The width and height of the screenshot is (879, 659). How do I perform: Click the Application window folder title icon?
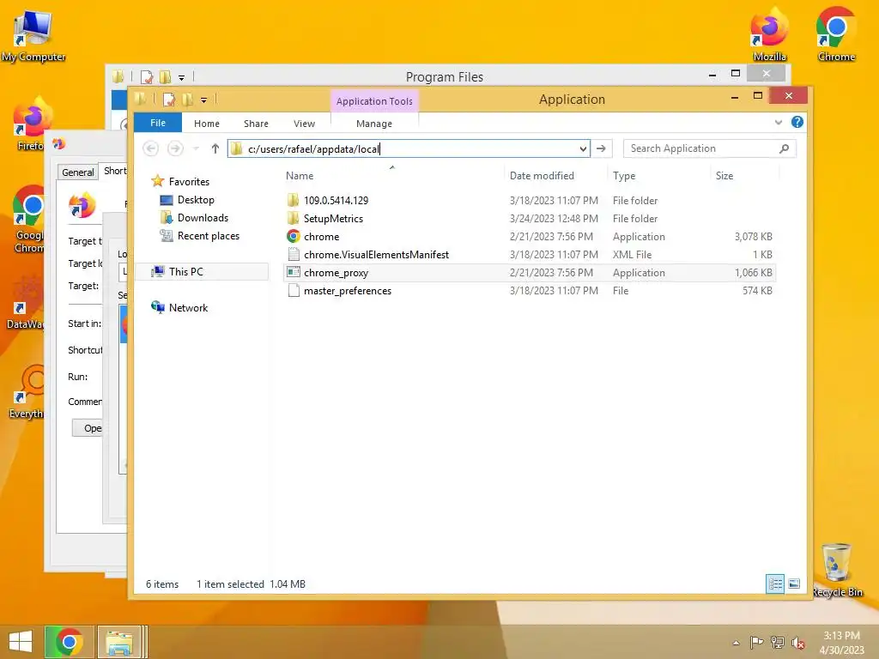tap(140, 100)
